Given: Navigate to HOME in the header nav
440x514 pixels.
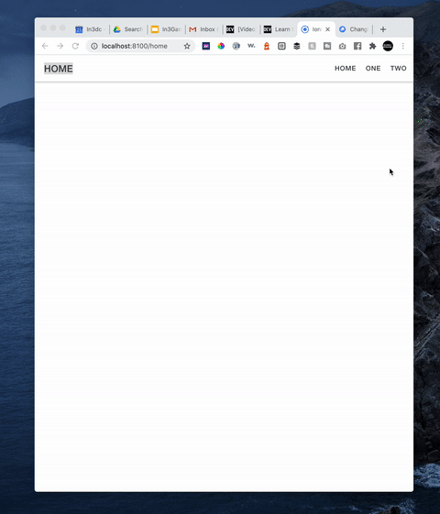Looking at the screenshot, I should [x=345, y=68].
